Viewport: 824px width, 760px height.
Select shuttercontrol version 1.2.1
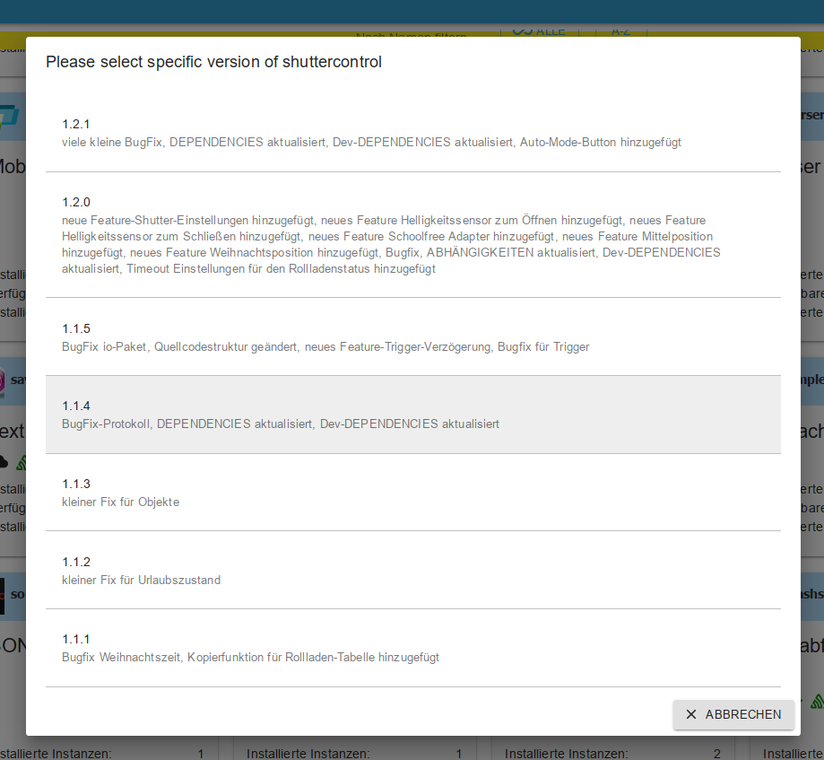tap(413, 133)
